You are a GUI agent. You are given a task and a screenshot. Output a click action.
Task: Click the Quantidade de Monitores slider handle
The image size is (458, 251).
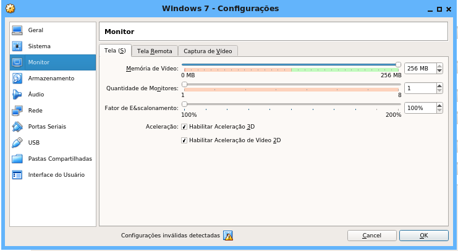[x=184, y=85]
